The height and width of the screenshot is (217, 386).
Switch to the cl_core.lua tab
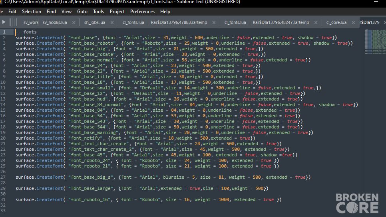[x=336, y=22]
